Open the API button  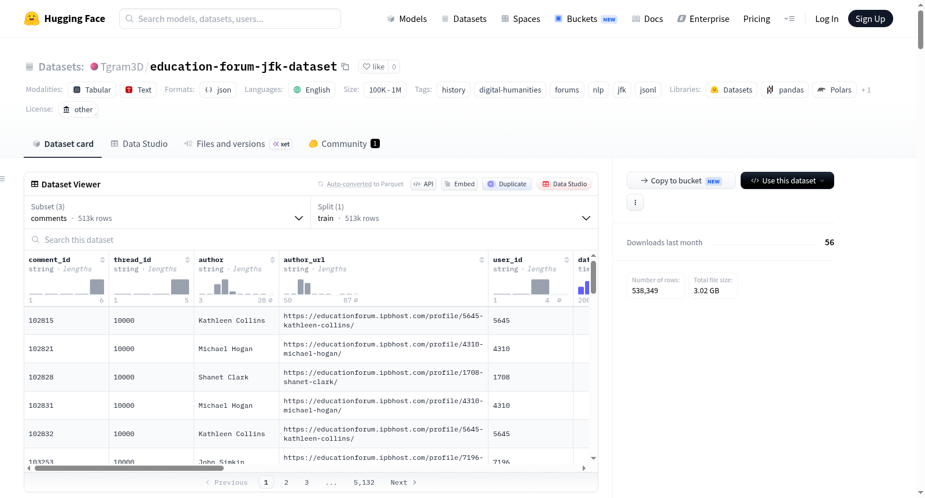click(423, 184)
